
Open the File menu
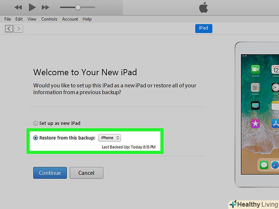click(x=8, y=19)
